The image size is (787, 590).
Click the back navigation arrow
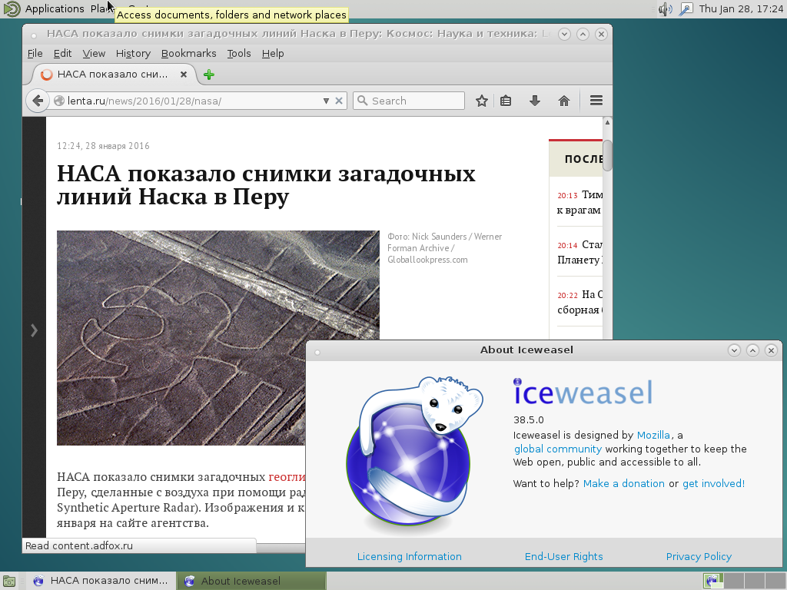click(x=37, y=101)
